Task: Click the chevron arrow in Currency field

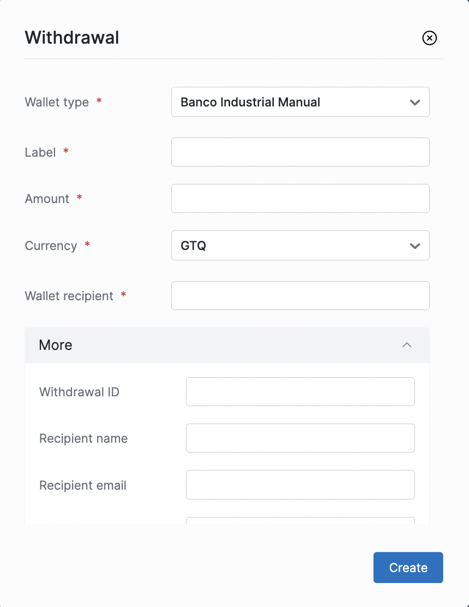Action: [415, 246]
